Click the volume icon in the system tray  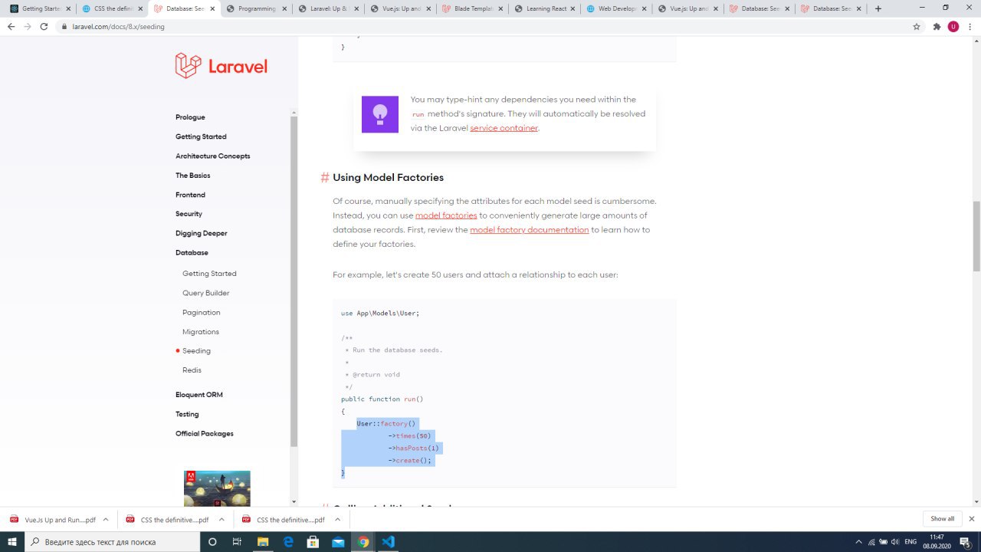pyautogui.click(x=897, y=541)
